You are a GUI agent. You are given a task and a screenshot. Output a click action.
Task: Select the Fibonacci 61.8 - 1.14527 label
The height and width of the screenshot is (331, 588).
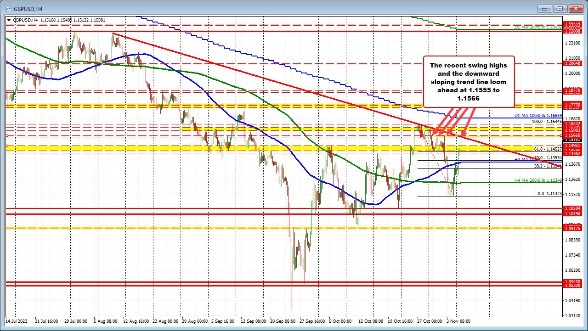548,149
